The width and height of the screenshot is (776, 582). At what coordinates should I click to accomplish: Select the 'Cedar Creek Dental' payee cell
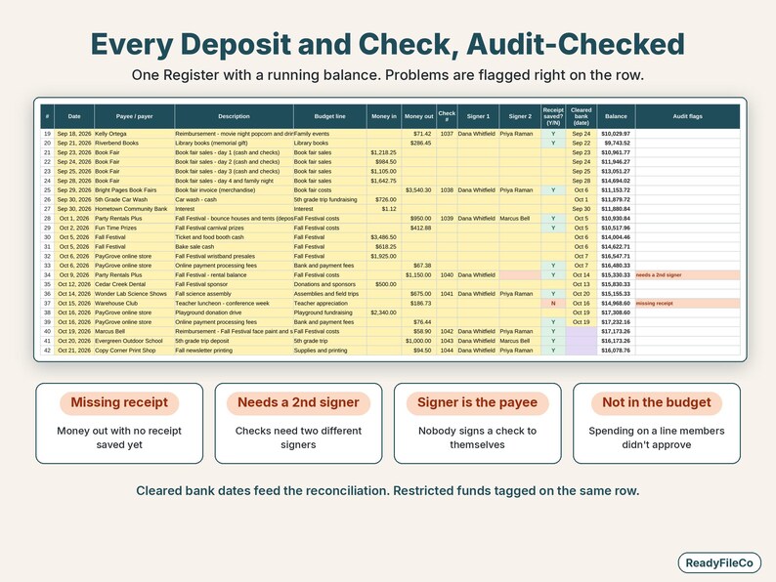134,284
